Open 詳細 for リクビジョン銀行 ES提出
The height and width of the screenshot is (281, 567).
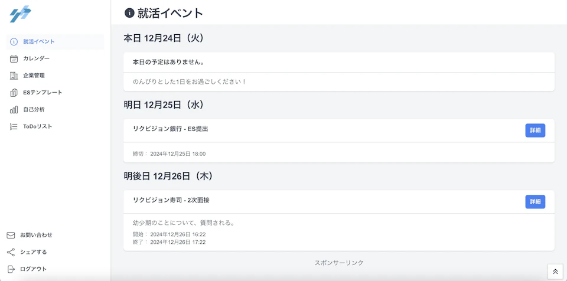[535, 130]
